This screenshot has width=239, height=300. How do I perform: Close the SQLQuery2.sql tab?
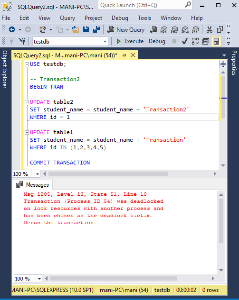click(x=133, y=55)
